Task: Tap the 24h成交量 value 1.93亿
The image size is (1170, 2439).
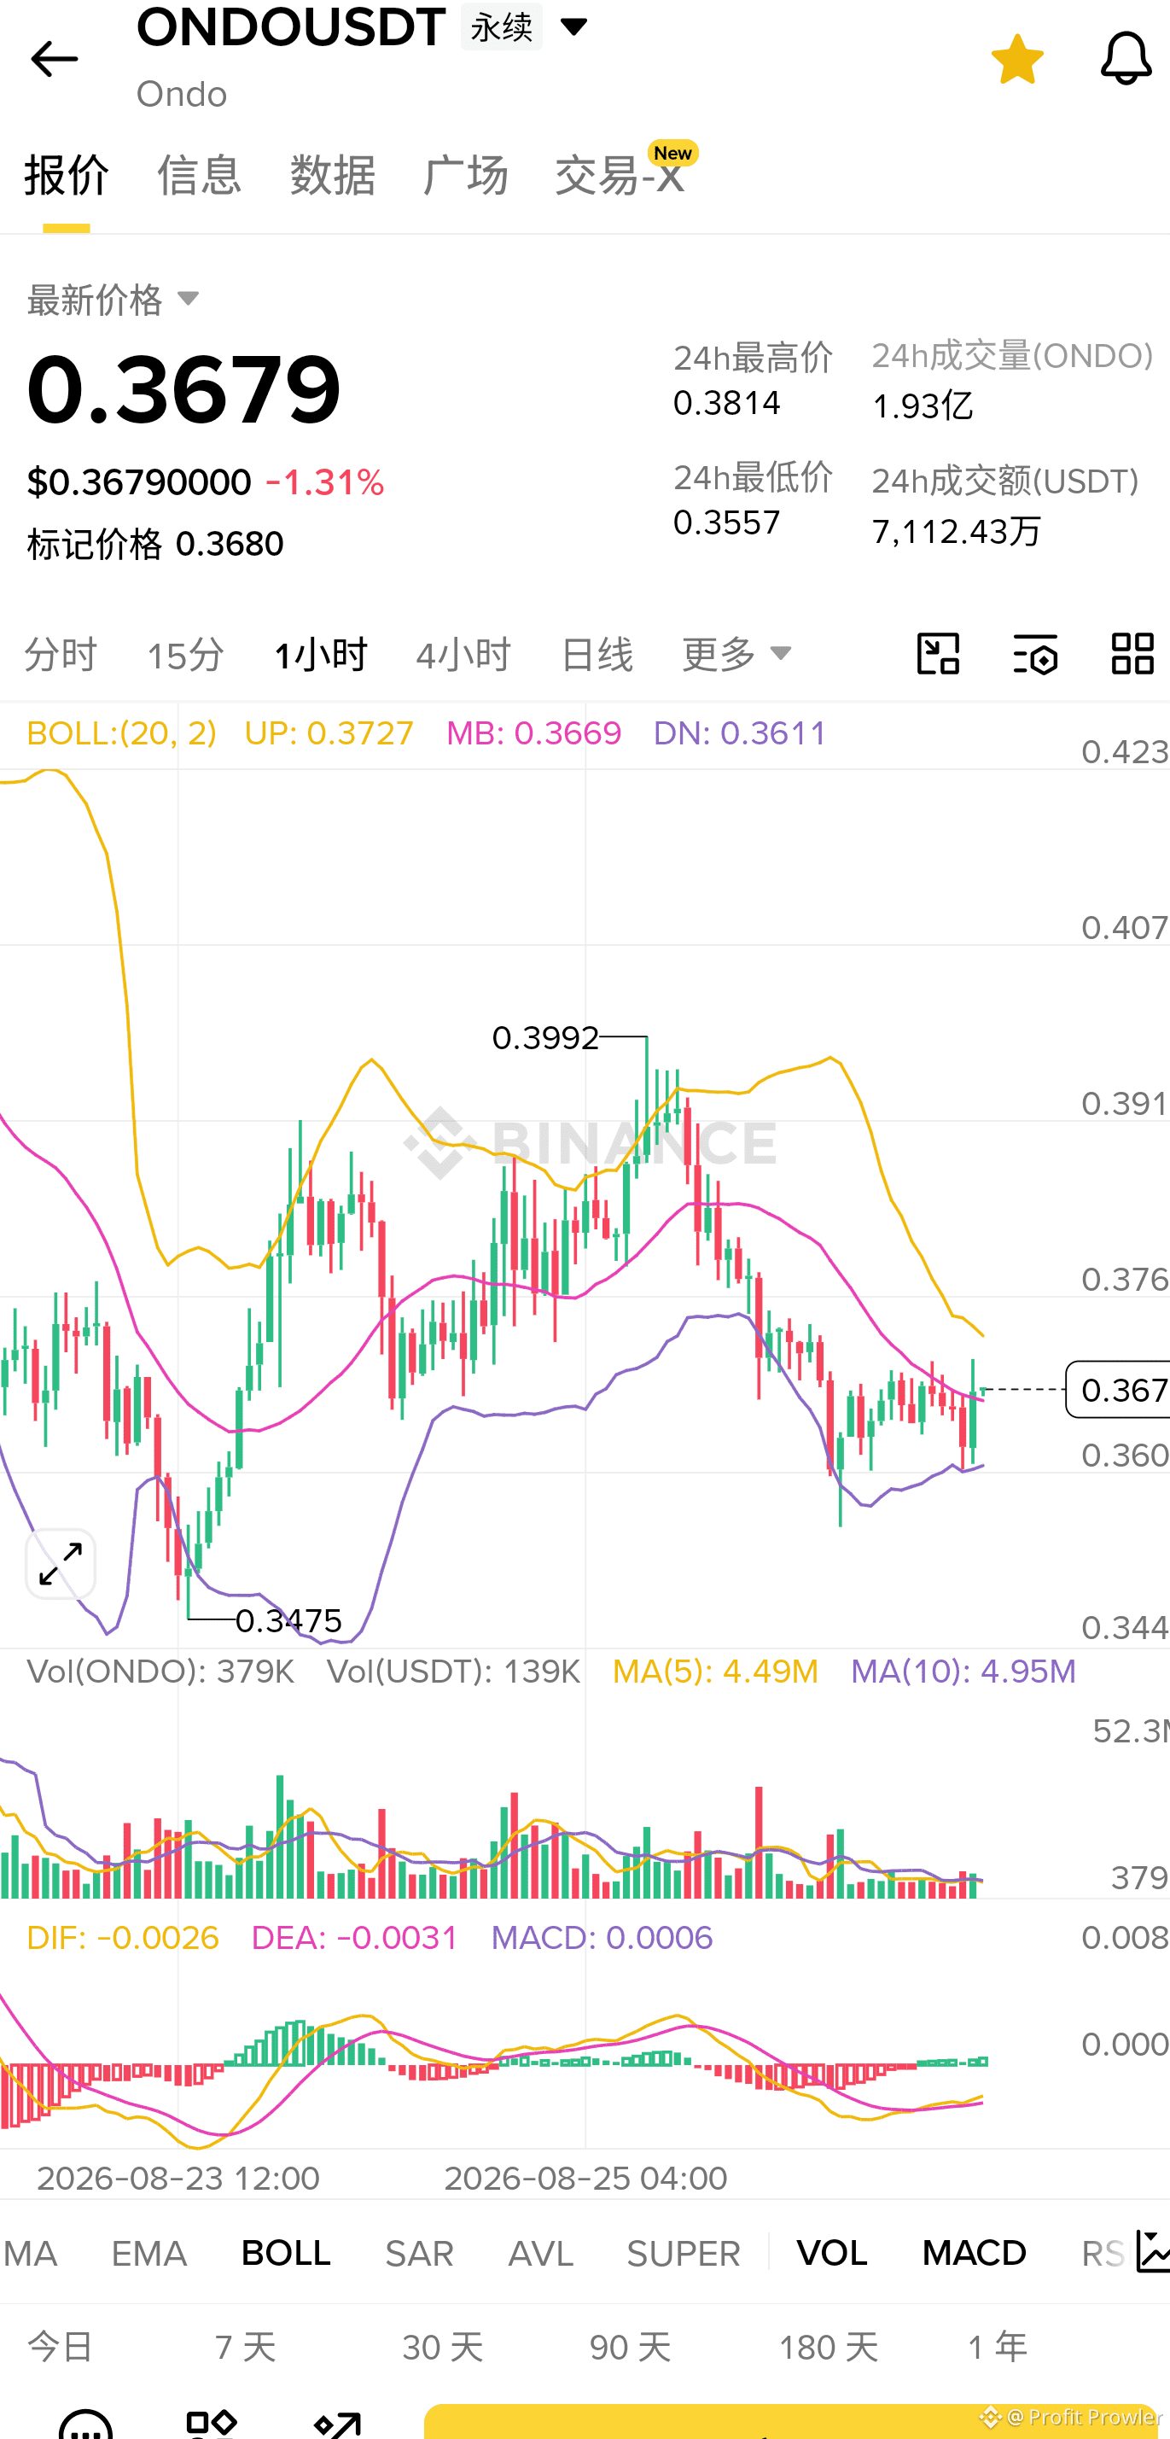Action: pyautogui.click(x=922, y=406)
